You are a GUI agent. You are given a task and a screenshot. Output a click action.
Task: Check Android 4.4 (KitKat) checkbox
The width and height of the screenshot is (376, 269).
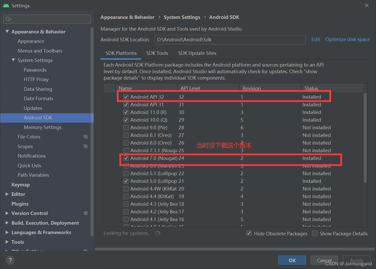(126, 196)
